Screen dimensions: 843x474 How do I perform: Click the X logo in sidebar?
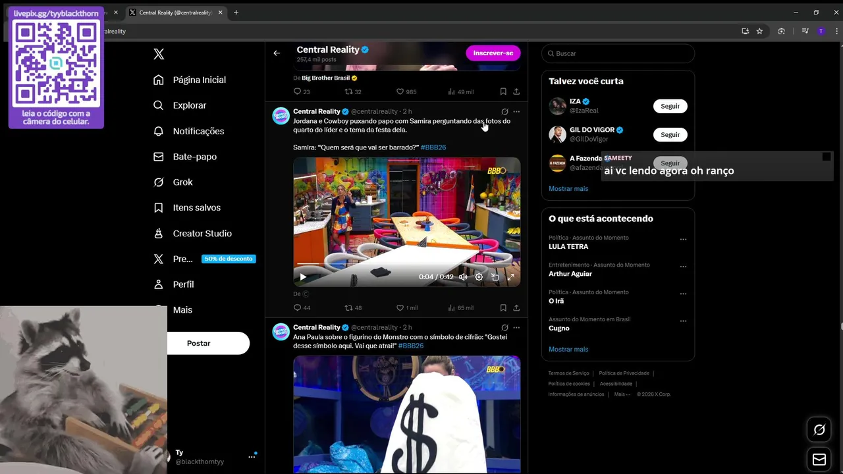pyautogui.click(x=159, y=54)
